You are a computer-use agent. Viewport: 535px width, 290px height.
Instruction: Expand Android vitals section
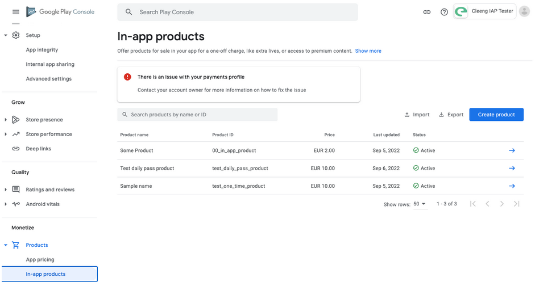click(x=6, y=204)
